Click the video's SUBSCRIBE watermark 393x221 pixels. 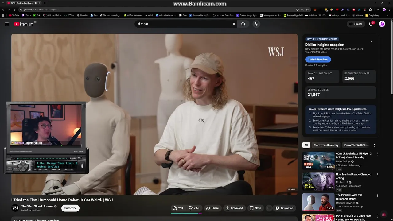[291, 189]
